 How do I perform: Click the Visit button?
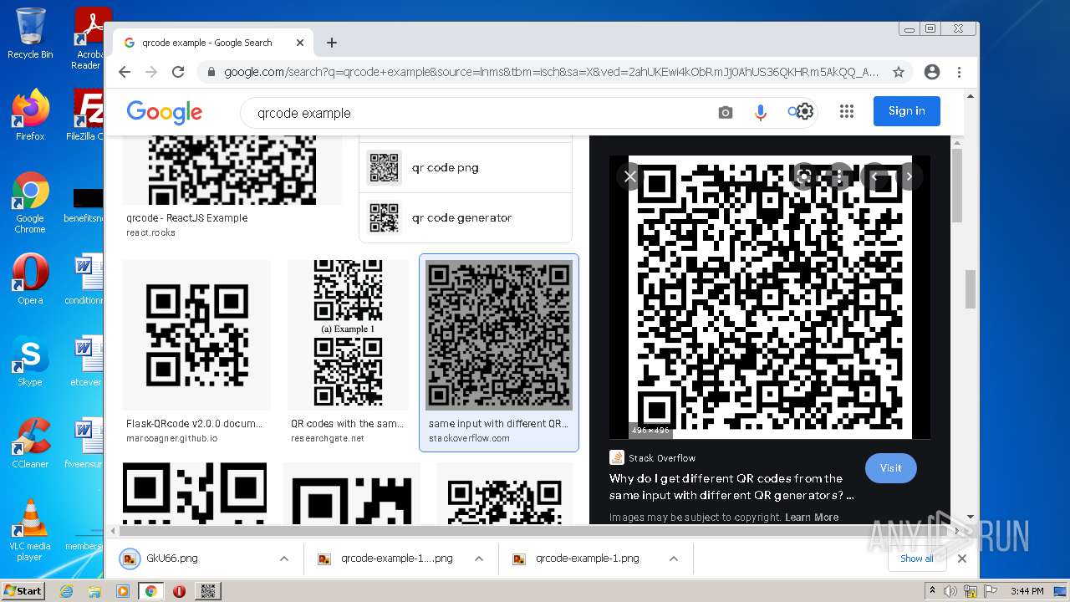(x=890, y=468)
